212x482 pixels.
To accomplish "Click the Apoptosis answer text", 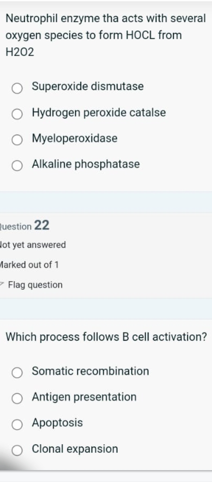I will [x=57, y=423].
